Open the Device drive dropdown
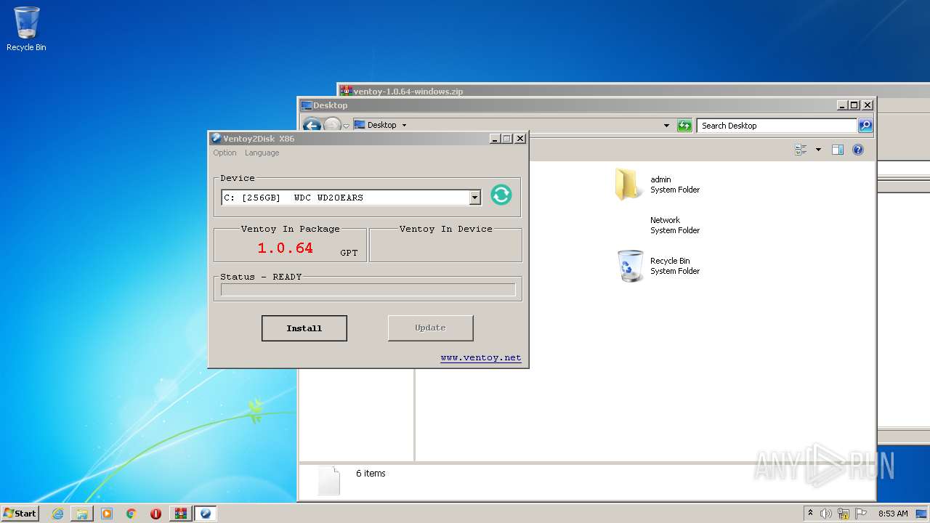The image size is (930, 523). point(474,198)
